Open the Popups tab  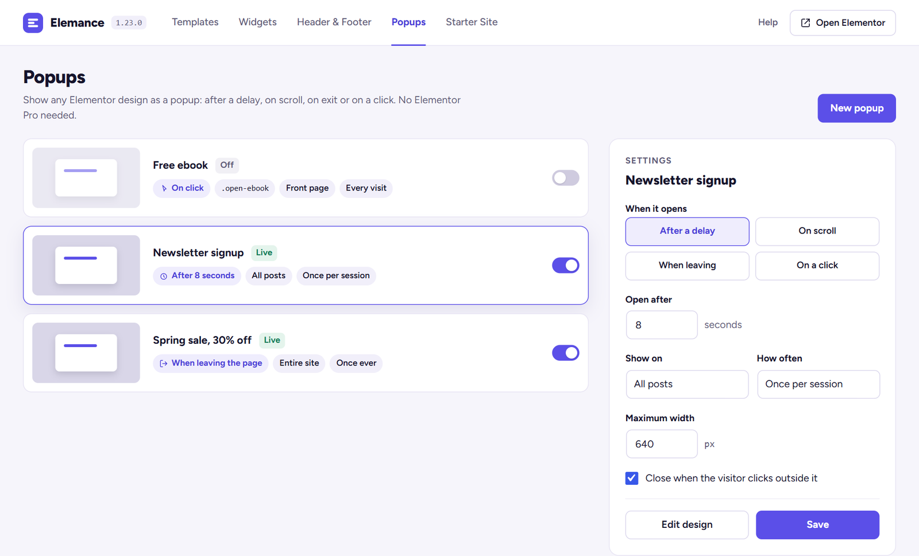pos(408,22)
